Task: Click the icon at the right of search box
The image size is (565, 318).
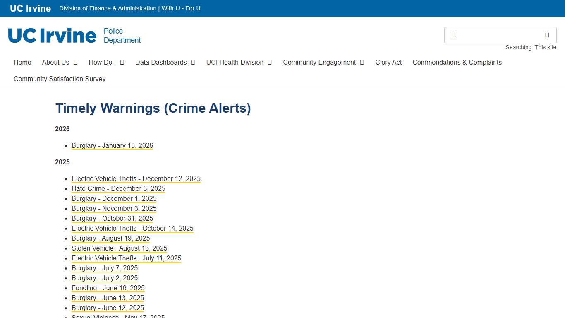Action: (547, 35)
